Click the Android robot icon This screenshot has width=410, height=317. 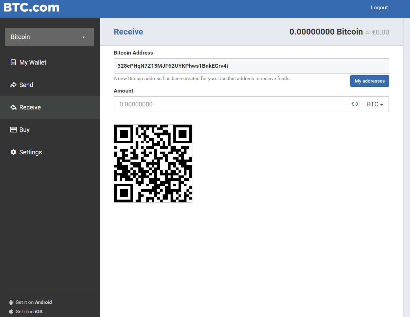click(x=11, y=302)
